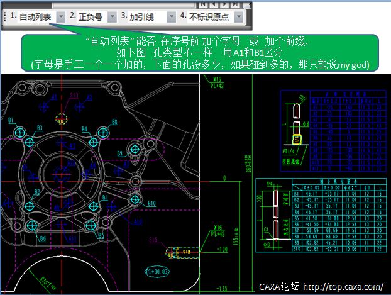Click the horizontal scrollbar track above the toolbar

tap(123, 4)
